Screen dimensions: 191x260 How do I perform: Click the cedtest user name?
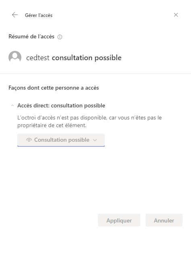38,58
